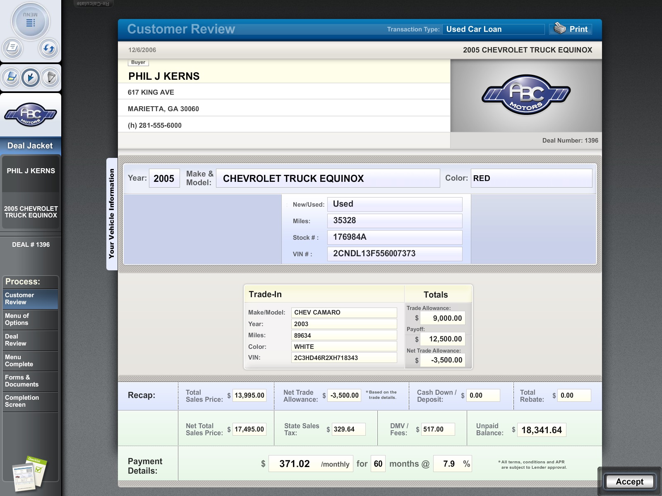Go to Menu Complete step

point(30,361)
